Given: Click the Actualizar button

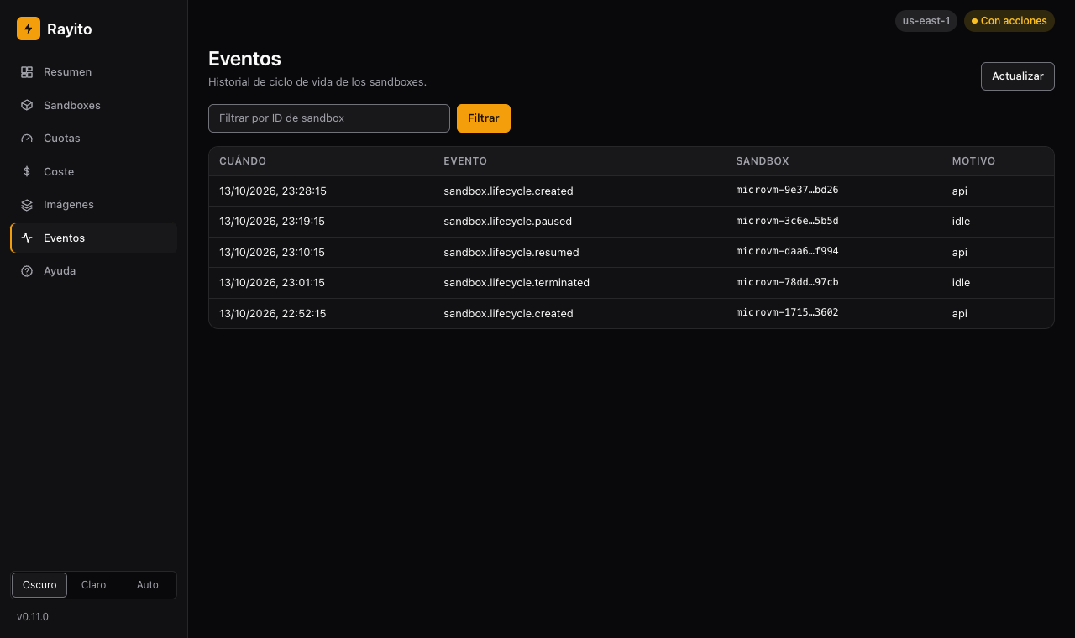Looking at the screenshot, I should point(1018,76).
